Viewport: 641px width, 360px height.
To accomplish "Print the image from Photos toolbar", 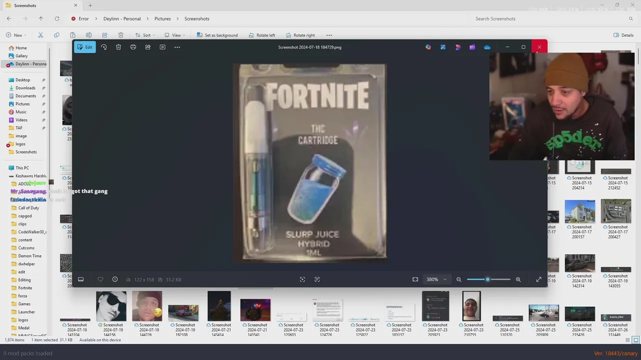I will pos(133,47).
